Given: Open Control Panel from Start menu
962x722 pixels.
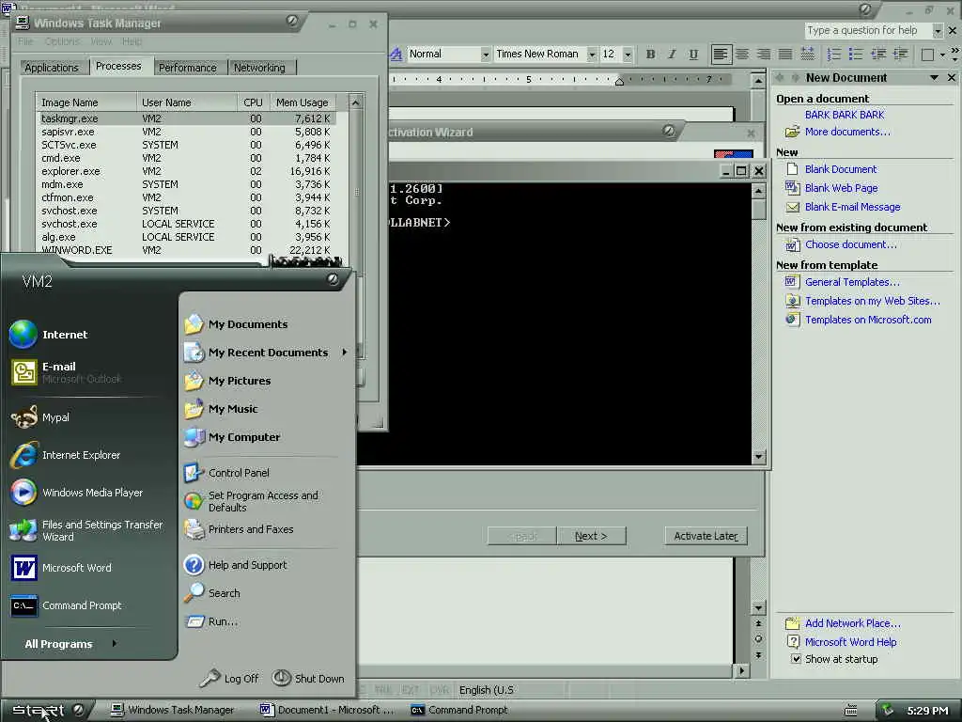Looking at the screenshot, I should tap(227, 473).
